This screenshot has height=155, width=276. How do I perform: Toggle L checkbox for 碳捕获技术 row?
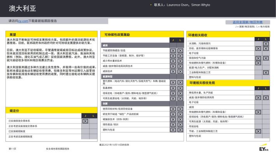point(180,120)
